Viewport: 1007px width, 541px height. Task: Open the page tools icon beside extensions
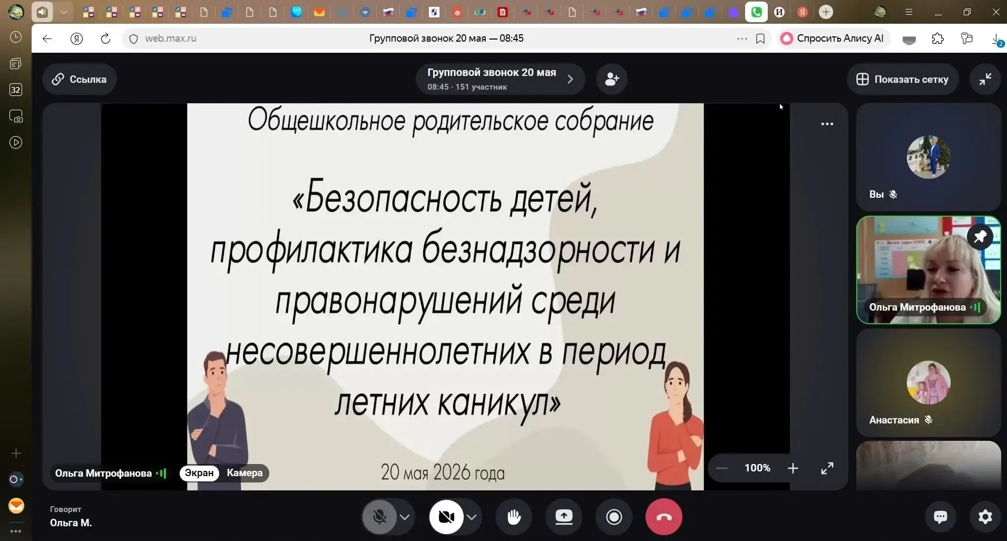pyautogui.click(x=967, y=38)
